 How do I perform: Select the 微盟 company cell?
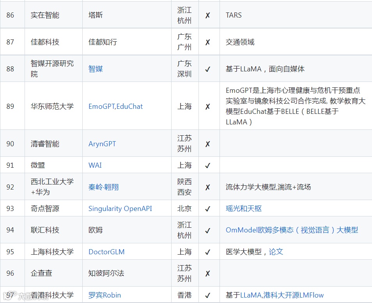click(54, 165)
